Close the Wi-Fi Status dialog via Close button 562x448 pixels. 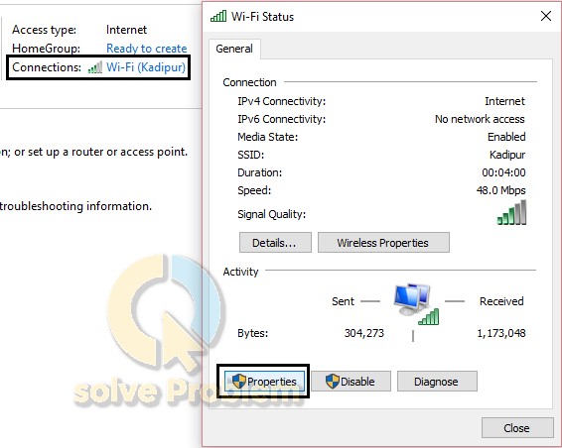517,427
